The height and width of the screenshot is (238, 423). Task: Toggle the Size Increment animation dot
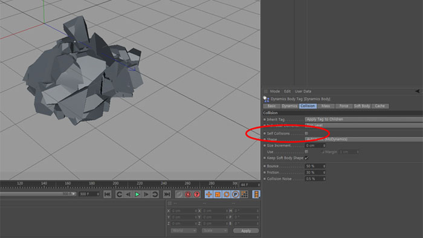pyautogui.click(x=265, y=146)
